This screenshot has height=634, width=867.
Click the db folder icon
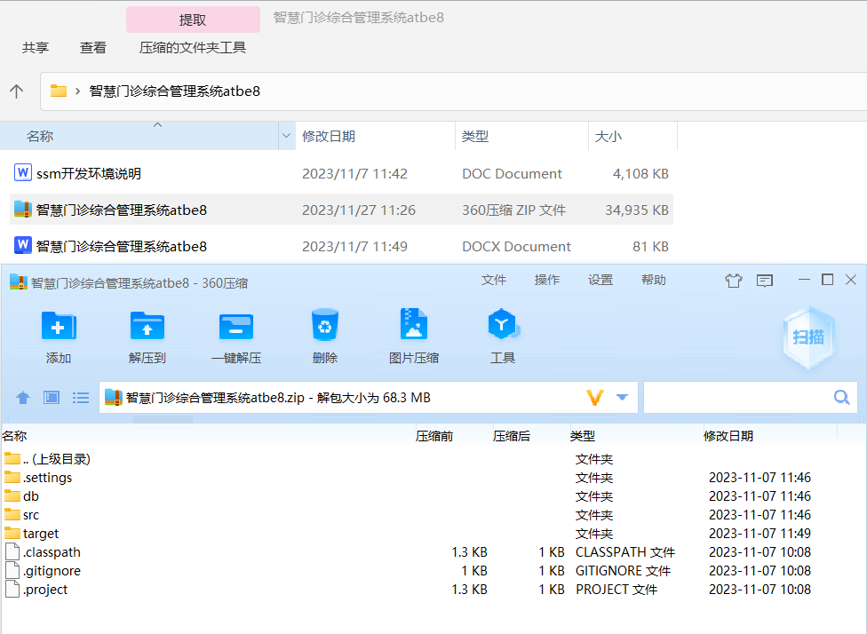[12, 495]
